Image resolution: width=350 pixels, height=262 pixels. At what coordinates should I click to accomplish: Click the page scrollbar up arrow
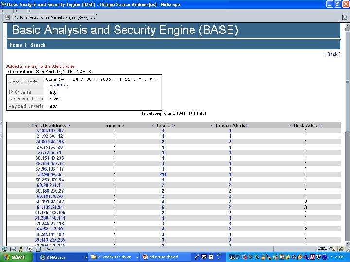pyautogui.click(x=347, y=25)
